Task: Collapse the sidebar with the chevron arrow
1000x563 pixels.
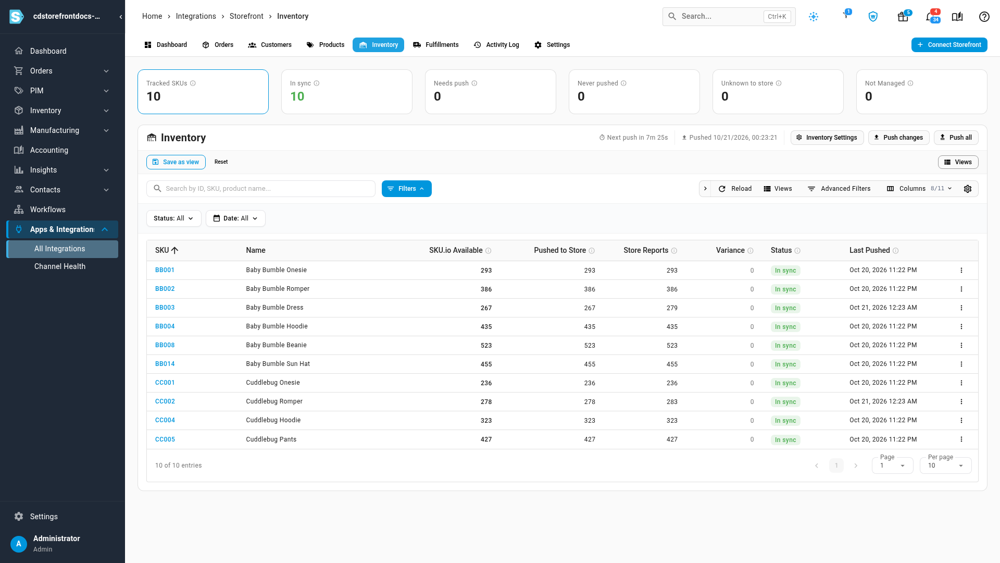Action: [x=120, y=17]
